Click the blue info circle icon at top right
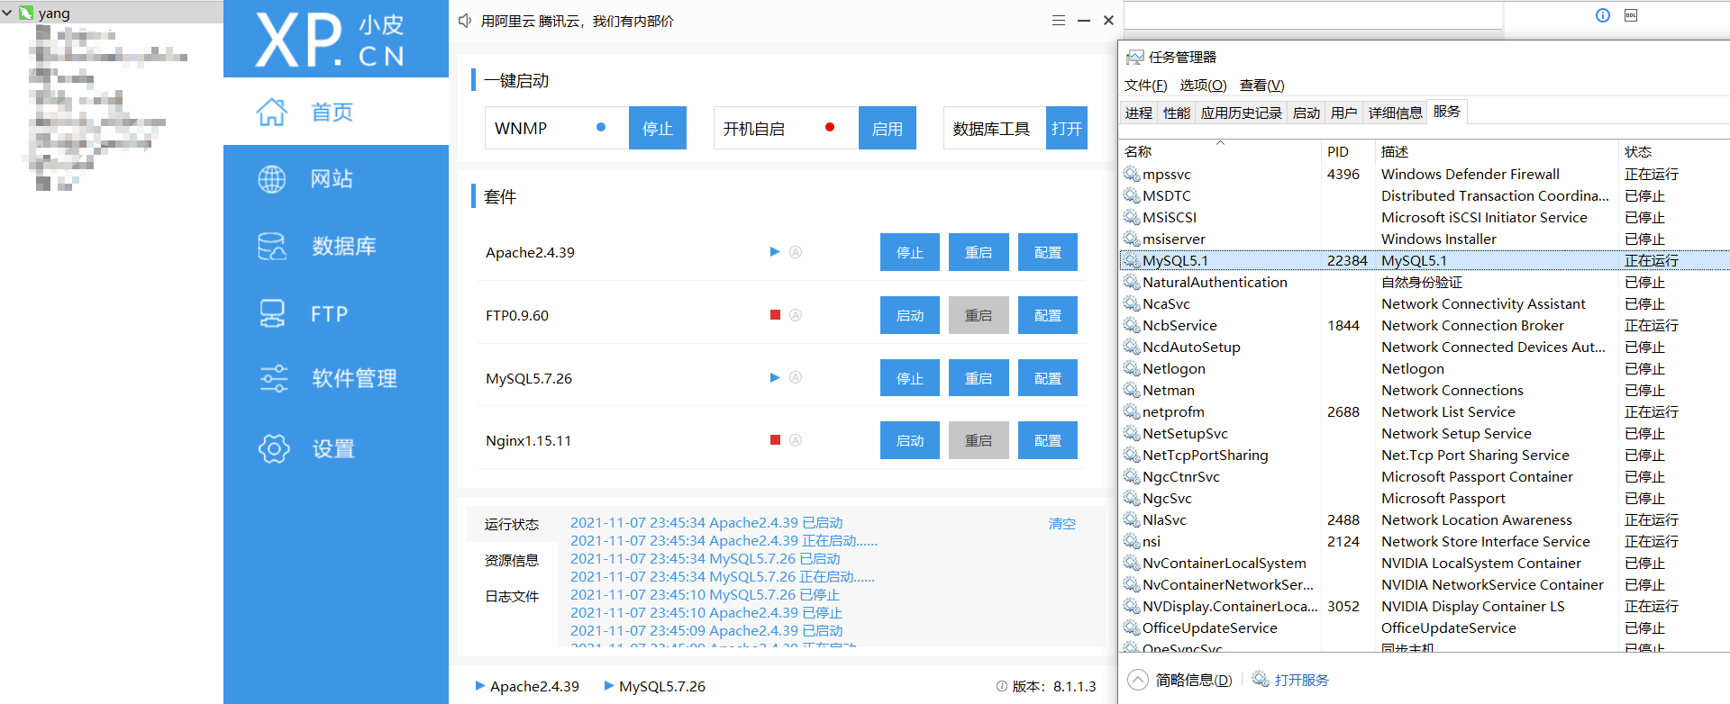Screen dimensions: 1730x704 (x=1603, y=15)
